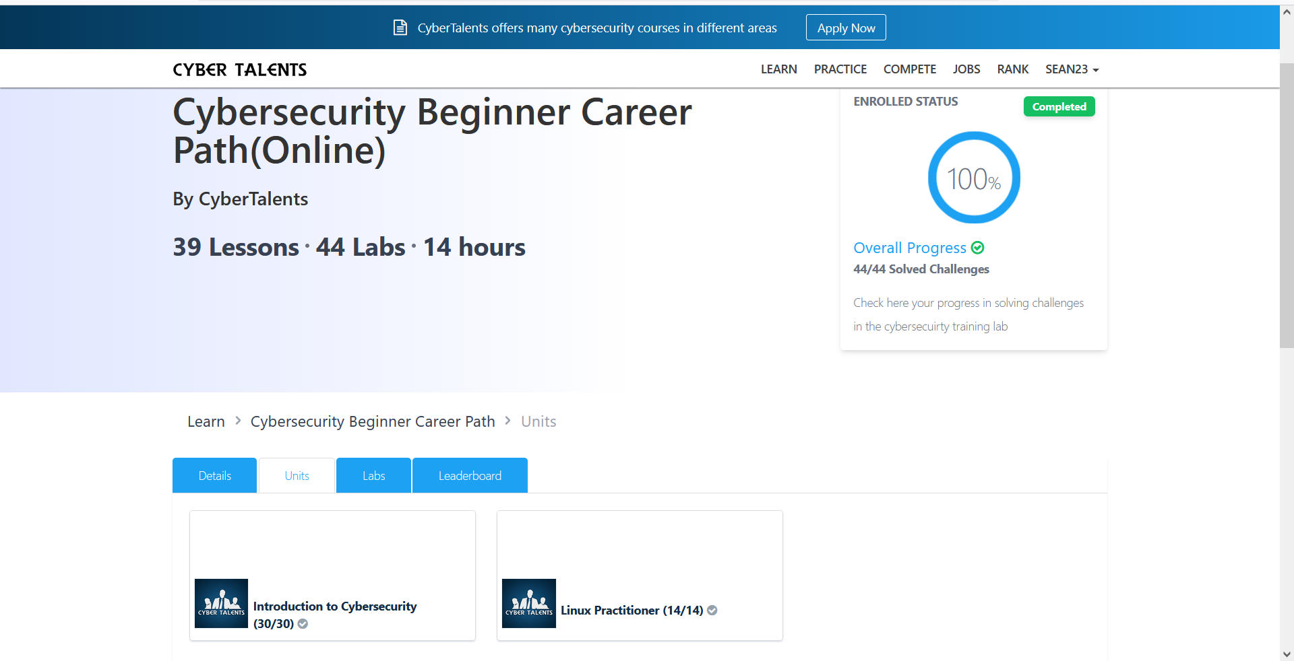Expand the SEAN23 user dropdown
Image resolution: width=1294 pixels, height=661 pixels.
(1072, 69)
